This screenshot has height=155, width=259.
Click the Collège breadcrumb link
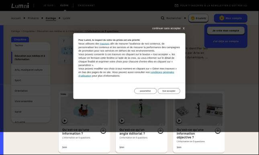click(x=15, y=31)
